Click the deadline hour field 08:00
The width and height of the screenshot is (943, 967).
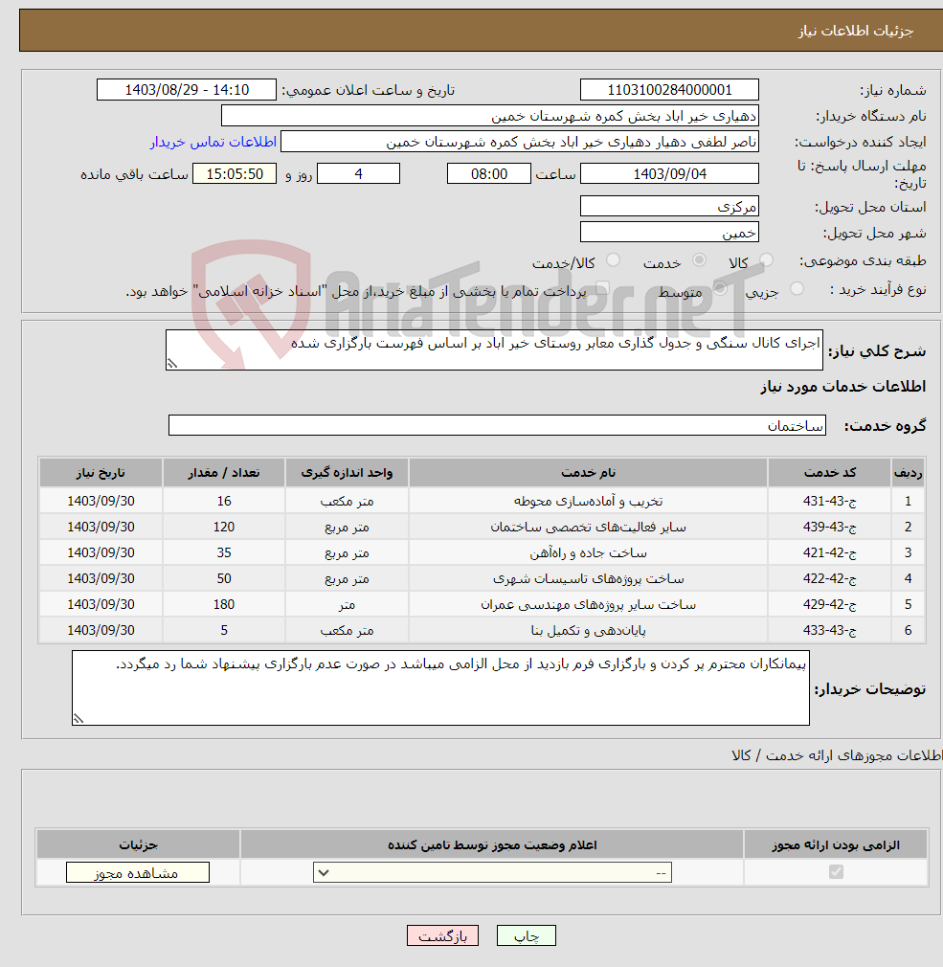(488, 173)
